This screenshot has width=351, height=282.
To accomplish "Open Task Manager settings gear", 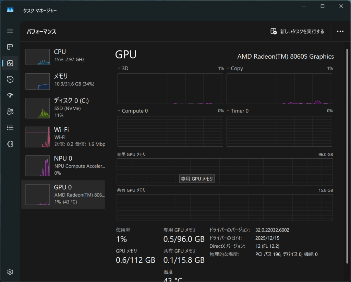I will (x=10, y=272).
